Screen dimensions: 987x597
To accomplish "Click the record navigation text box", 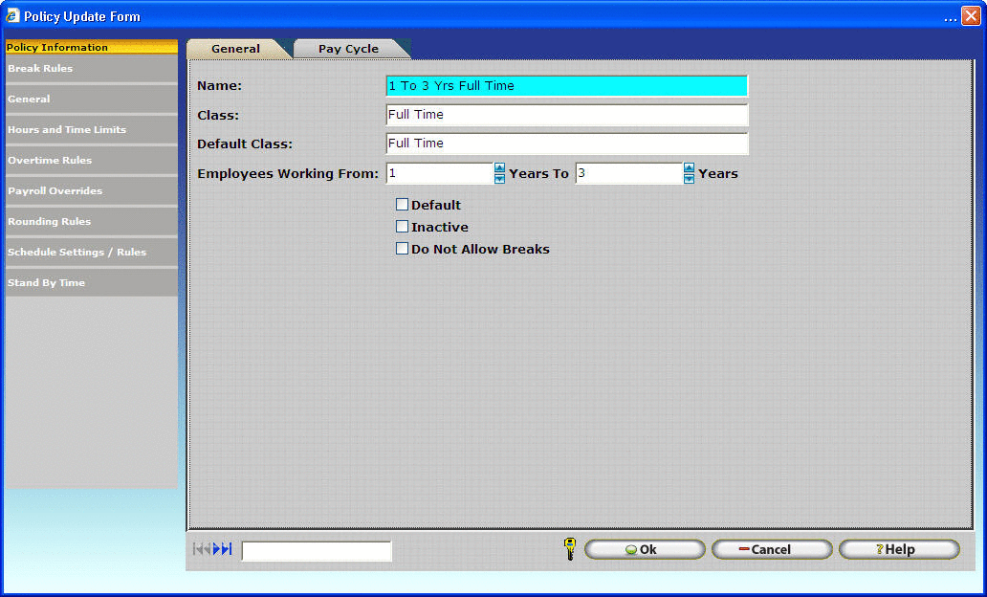I will click(317, 551).
